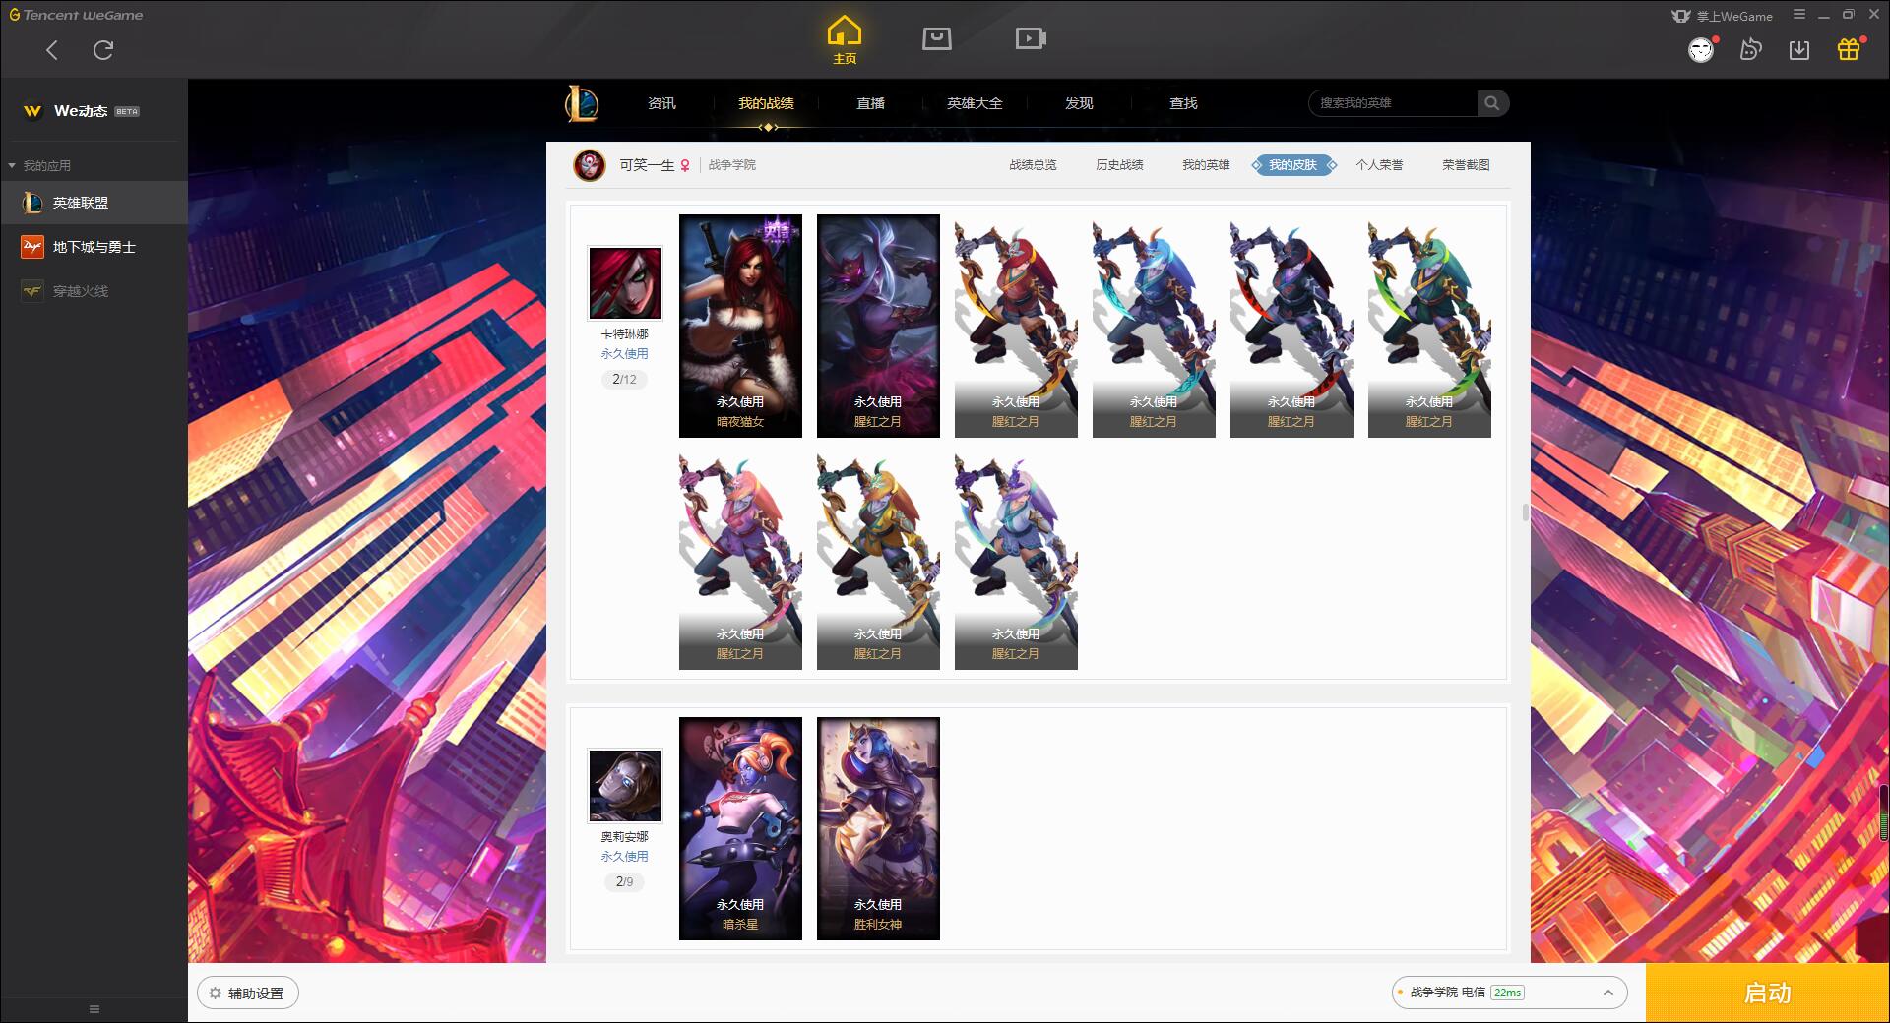Open the 个人荣誉 sub-tab
The height and width of the screenshot is (1023, 1890).
pos(1379,165)
